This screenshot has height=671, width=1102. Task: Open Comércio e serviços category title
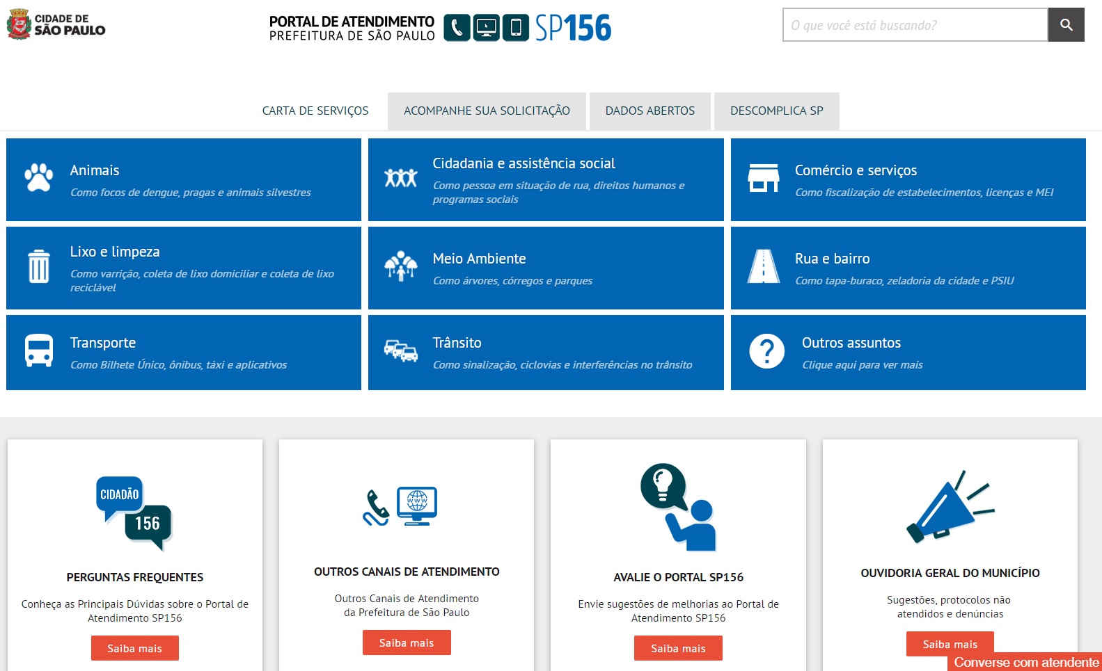(x=856, y=170)
